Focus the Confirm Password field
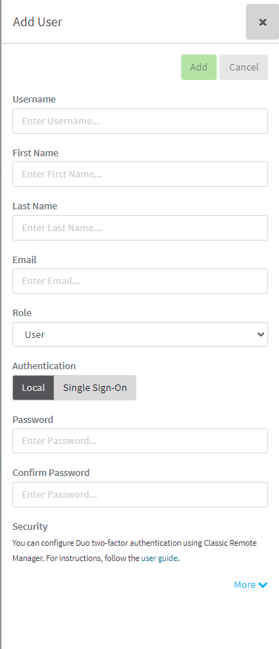This screenshot has width=279, height=649. tap(140, 494)
